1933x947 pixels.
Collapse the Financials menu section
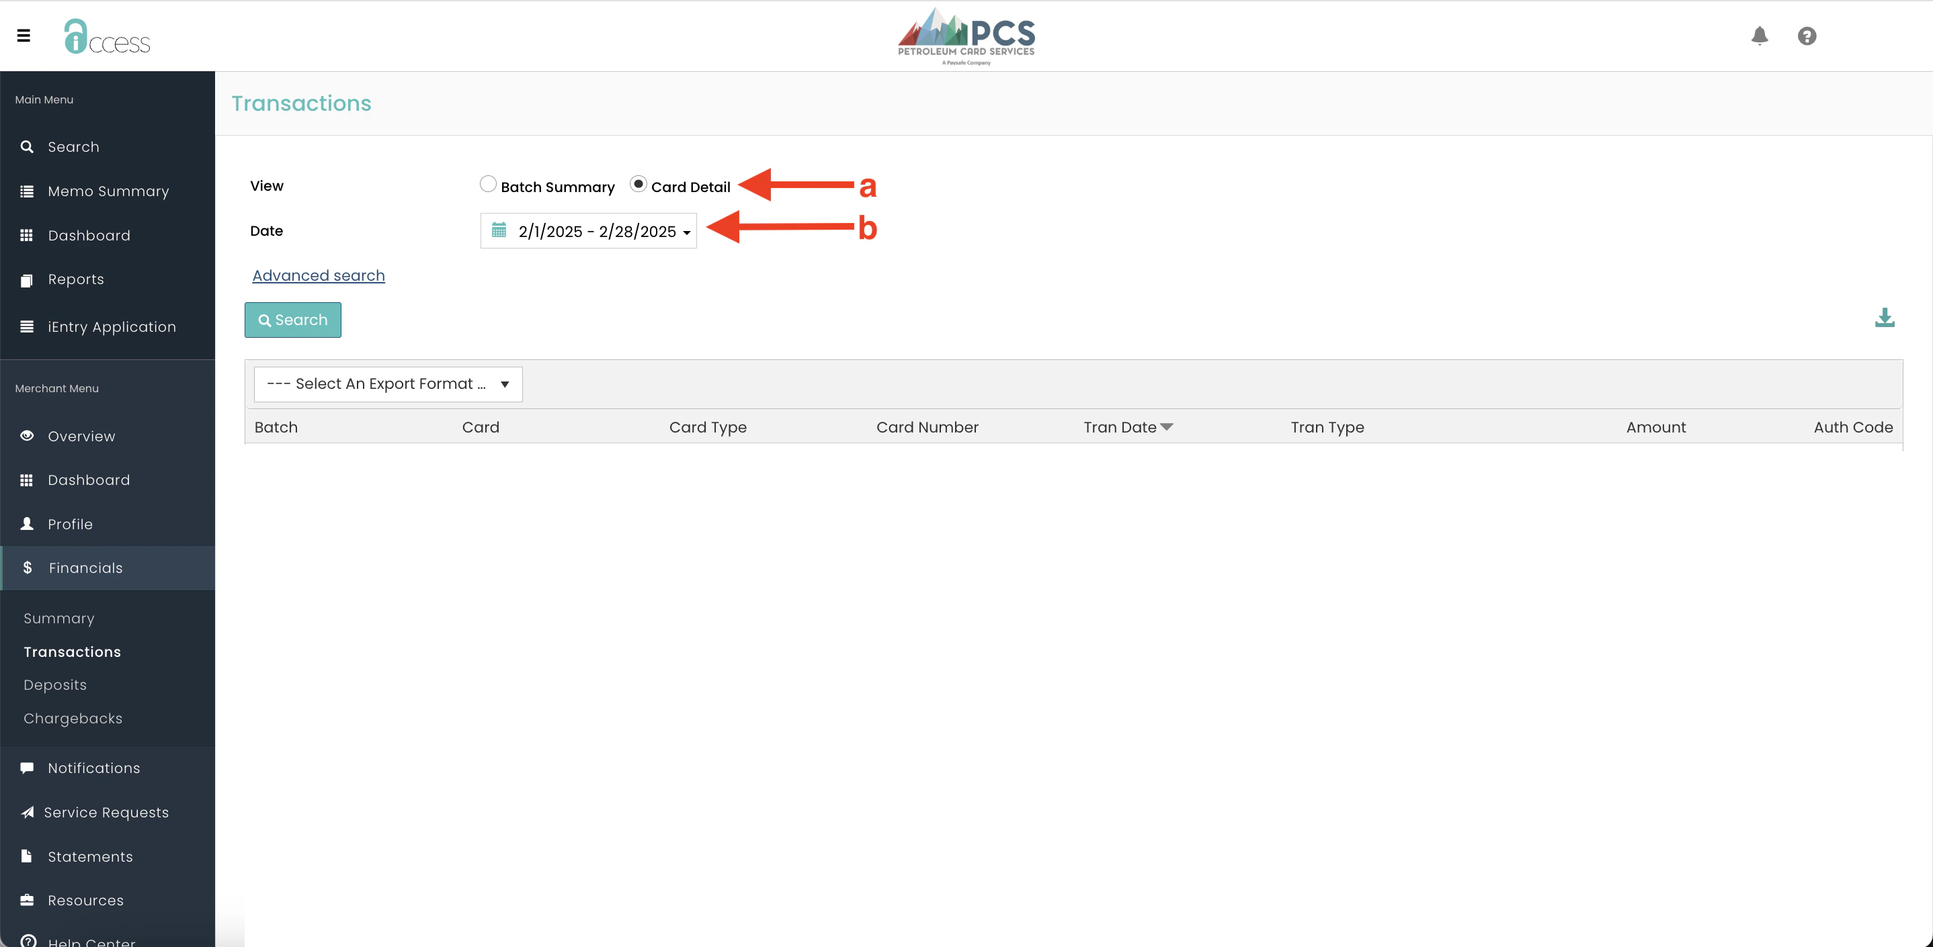pos(85,568)
